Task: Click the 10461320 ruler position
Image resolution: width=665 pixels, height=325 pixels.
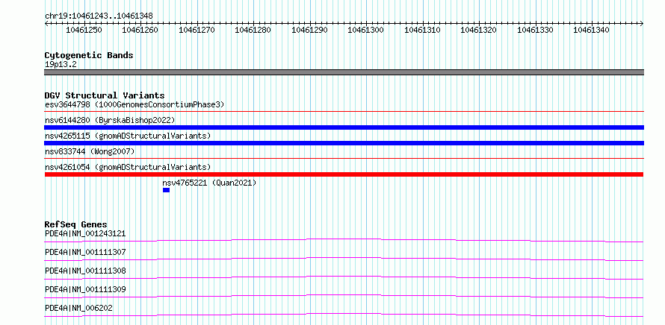Action: 479,30
